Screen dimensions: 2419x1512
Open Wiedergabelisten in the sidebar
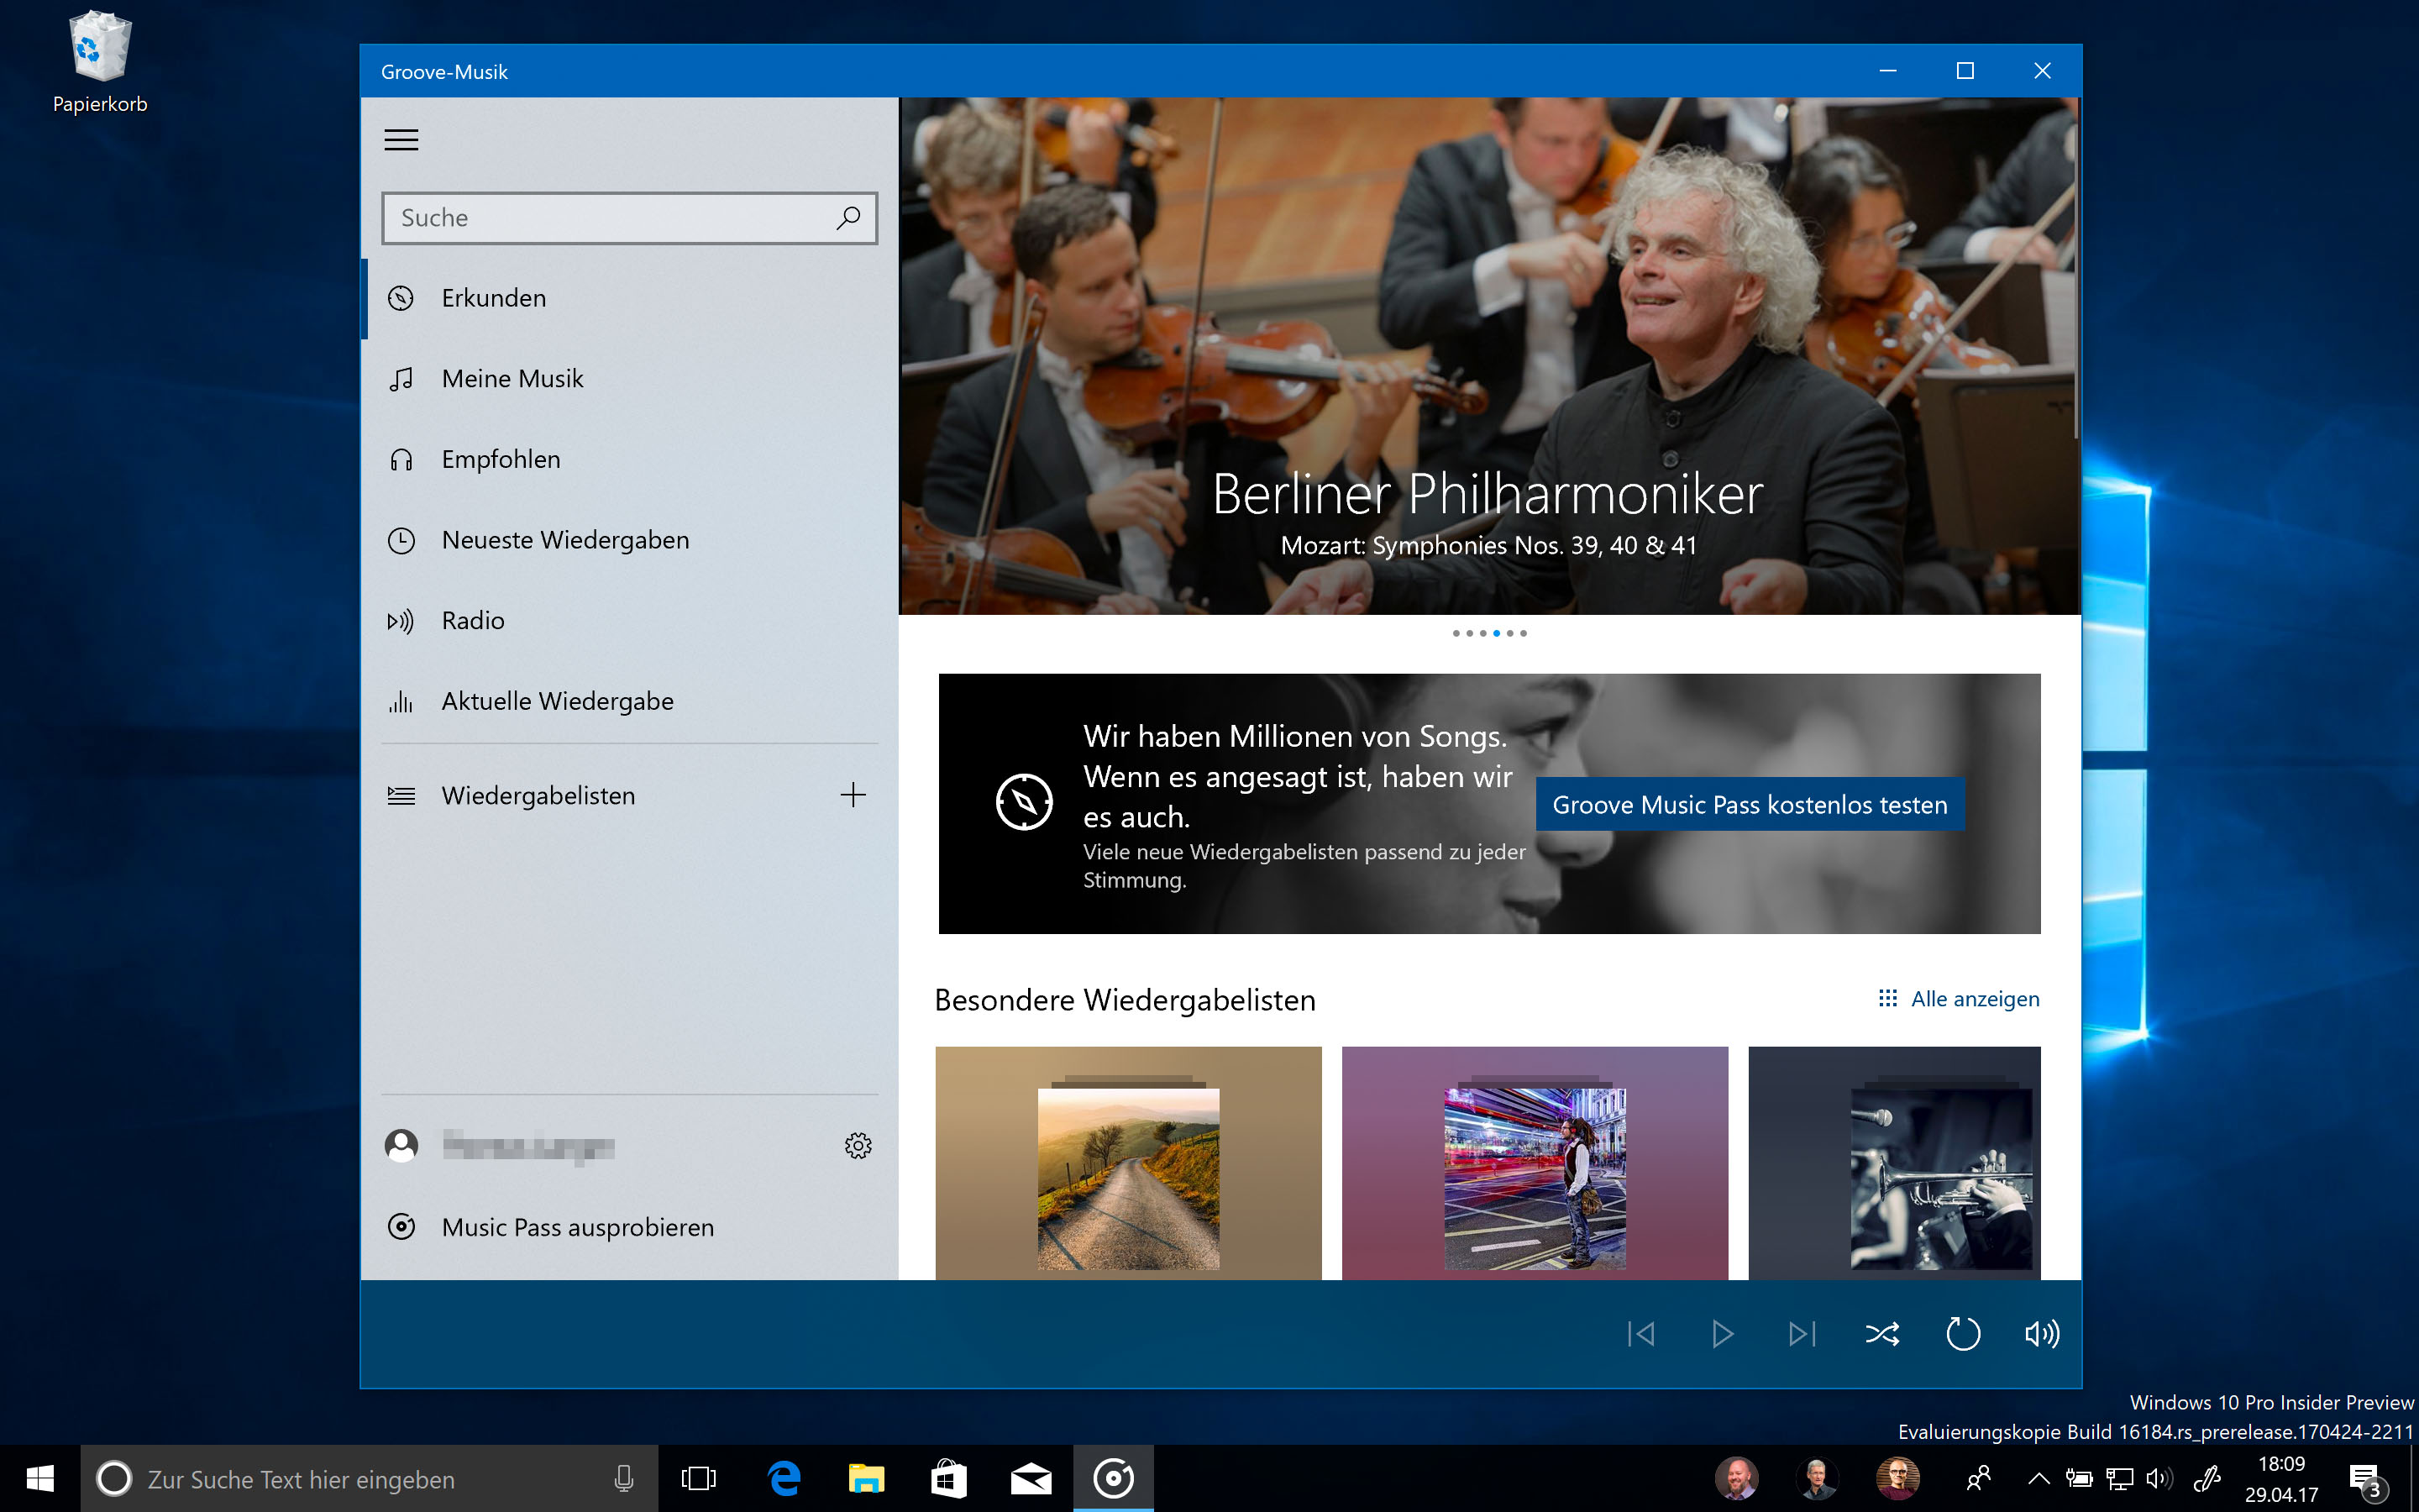[600, 796]
